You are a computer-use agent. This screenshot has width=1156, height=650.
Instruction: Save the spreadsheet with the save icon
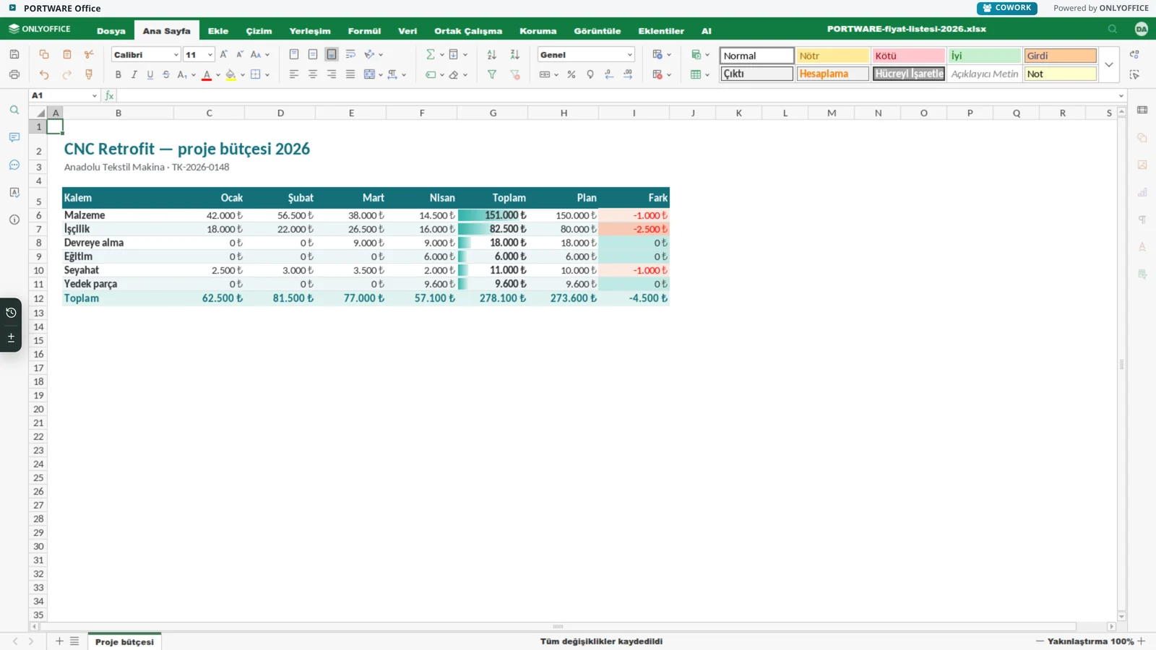tap(14, 54)
